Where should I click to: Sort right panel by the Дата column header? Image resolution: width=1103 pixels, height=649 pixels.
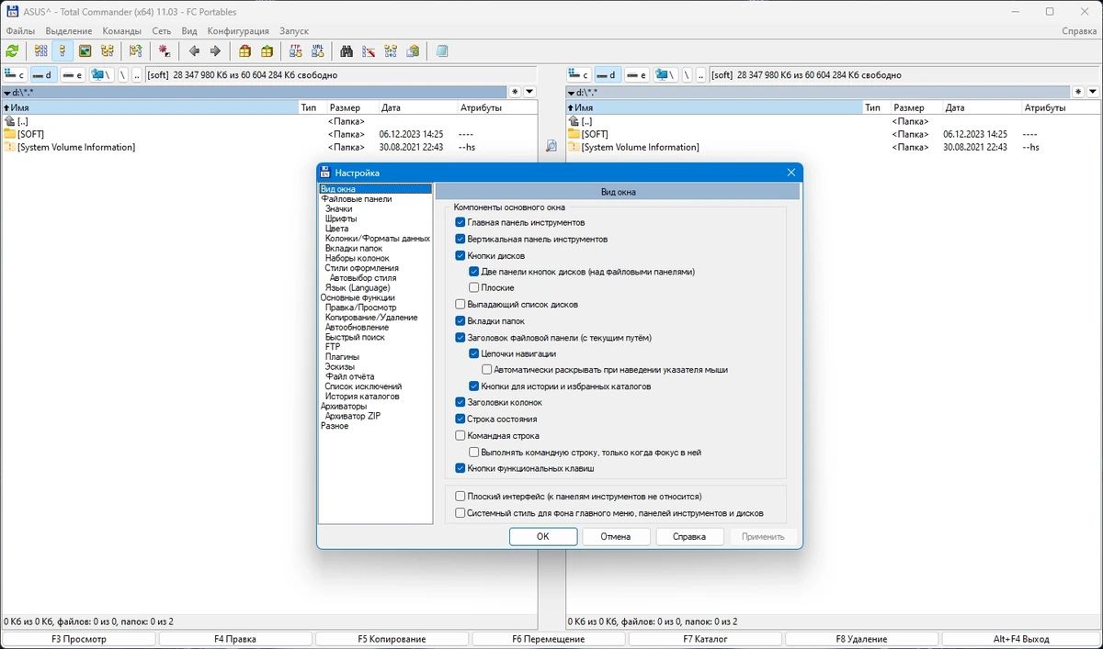tap(982, 107)
